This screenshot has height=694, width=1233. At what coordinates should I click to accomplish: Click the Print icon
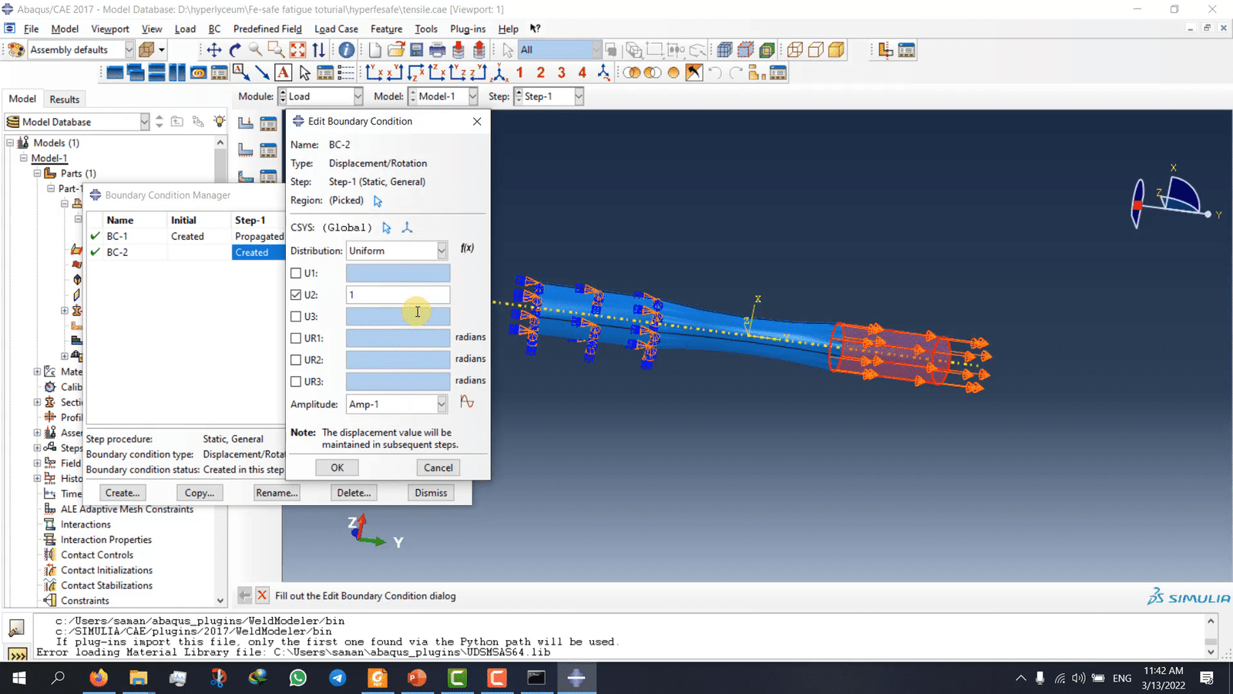pyautogui.click(x=437, y=50)
